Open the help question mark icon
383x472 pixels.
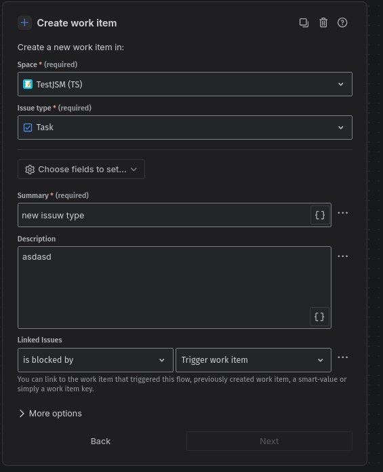pos(342,23)
